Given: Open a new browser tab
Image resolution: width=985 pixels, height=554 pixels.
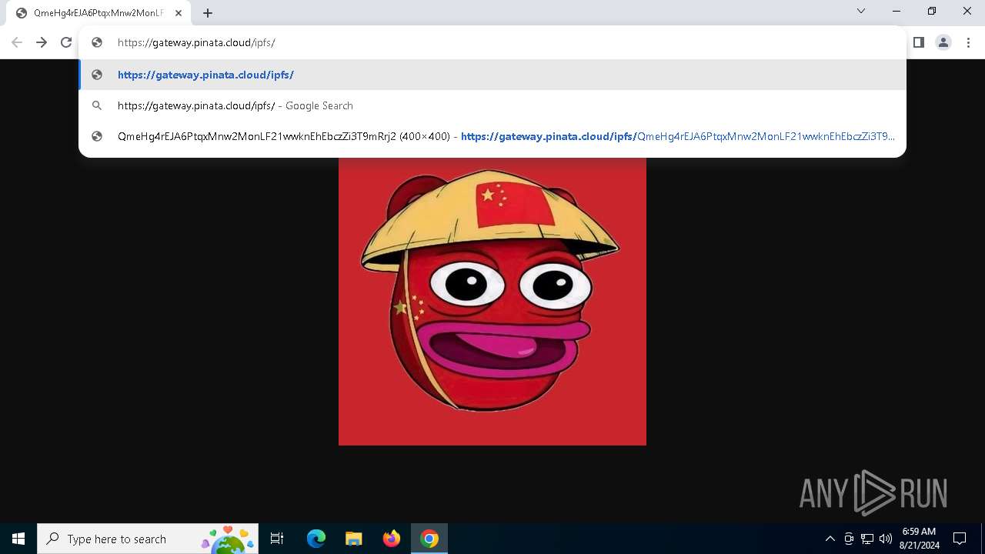Looking at the screenshot, I should coord(208,13).
